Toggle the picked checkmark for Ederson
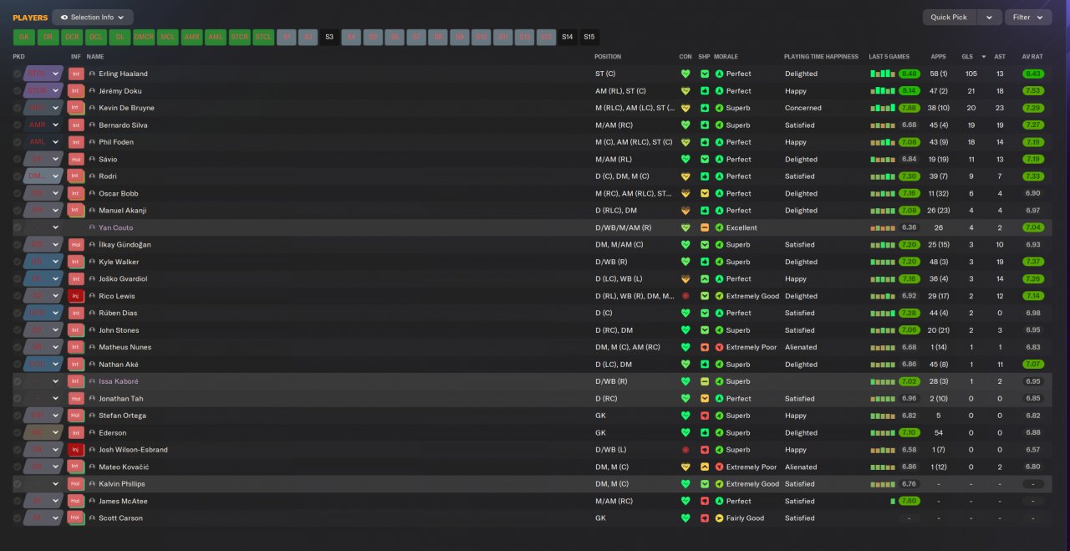This screenshot has width=1070, height=551. [17, 433]
